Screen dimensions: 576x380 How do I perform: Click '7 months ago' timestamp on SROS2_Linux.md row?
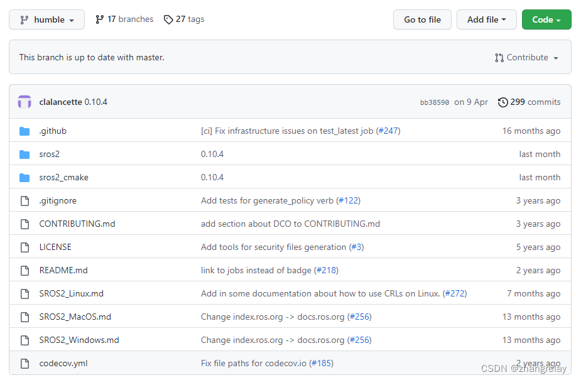[533, 294]
